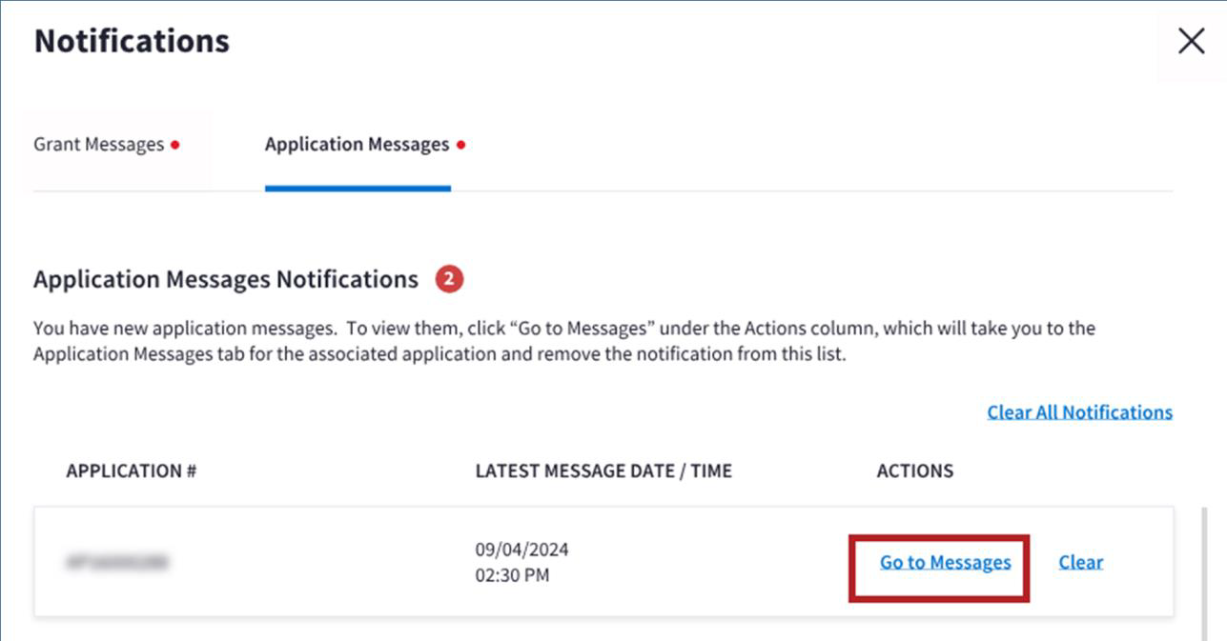Select the Application Messages tab
The width and height of the screenshot is (1227, 641).
pyautogui.click(x=357, y=145)
